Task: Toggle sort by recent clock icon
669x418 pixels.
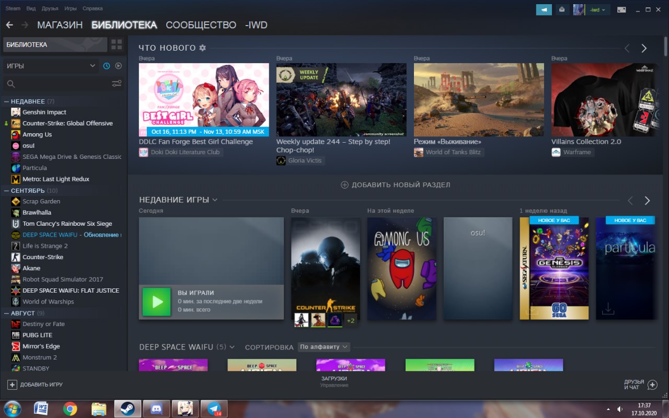Action: (107, 66)
